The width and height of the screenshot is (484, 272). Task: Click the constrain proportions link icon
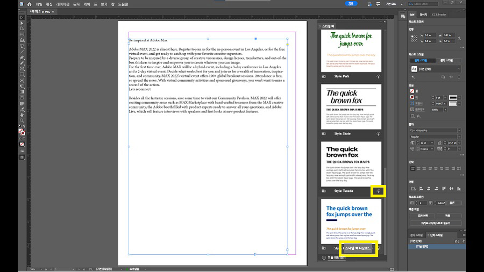[x=459, y=38]
